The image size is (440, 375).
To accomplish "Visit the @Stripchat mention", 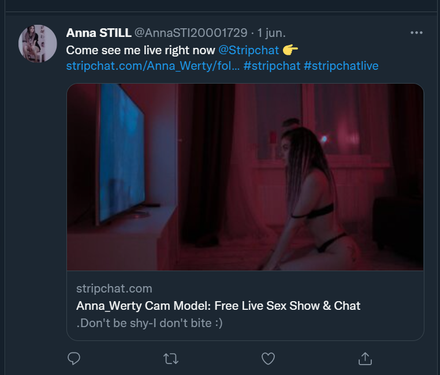I will point(249,50).
